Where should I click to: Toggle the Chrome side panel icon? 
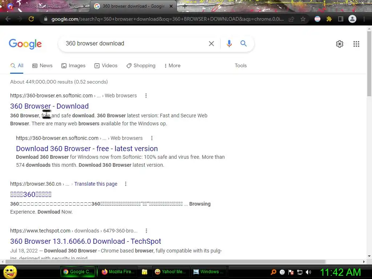(341, 19)
